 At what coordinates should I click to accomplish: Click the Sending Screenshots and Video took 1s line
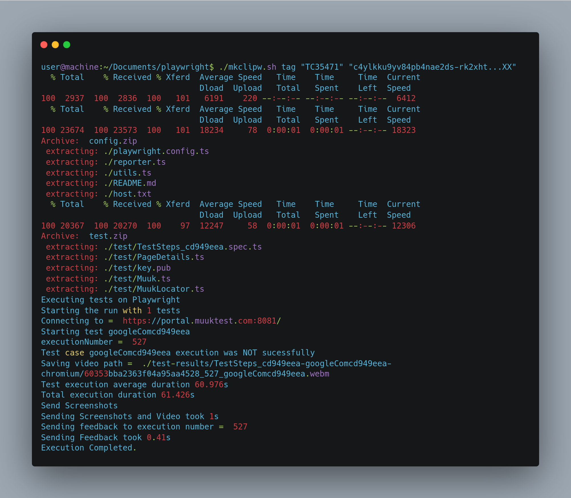pyautogui.click(x=130, y=416)
